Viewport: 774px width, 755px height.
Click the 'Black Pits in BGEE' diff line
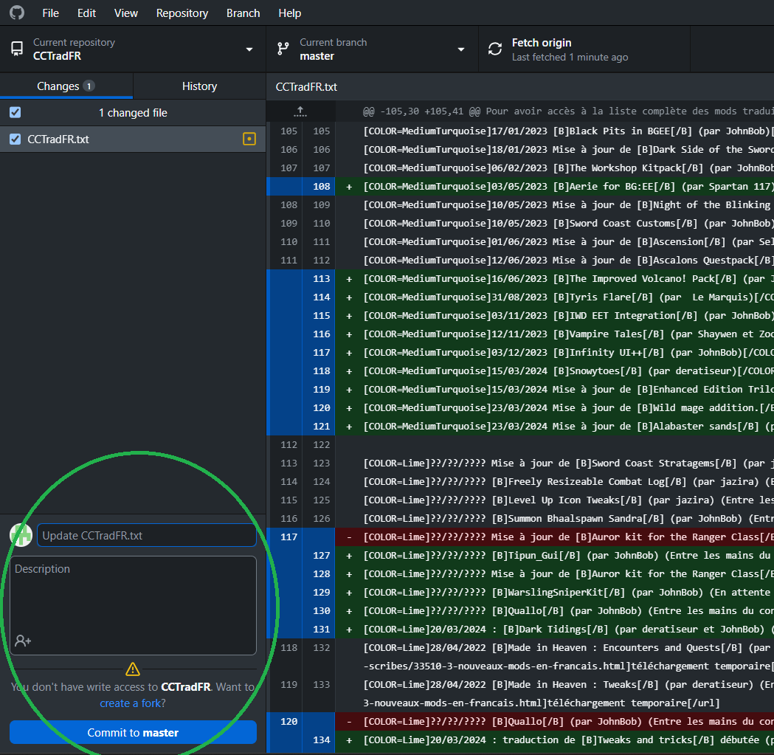555,131
